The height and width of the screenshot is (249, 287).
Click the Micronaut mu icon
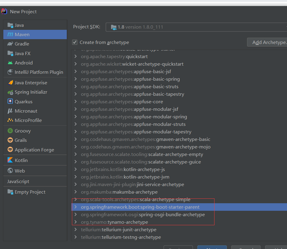[x=10, y=111]
